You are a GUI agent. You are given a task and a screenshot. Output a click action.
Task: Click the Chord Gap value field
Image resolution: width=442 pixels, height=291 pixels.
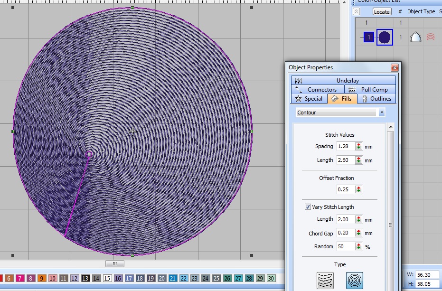[x=345, y=233]
